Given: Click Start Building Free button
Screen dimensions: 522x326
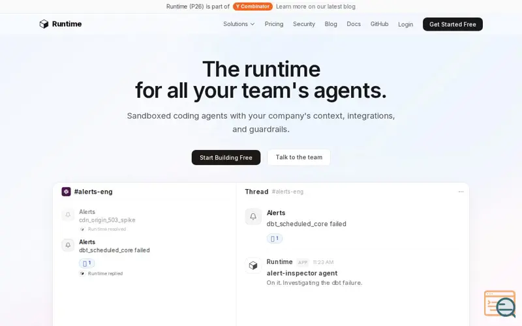Looking at the screenshot, I should click(226, 157).
